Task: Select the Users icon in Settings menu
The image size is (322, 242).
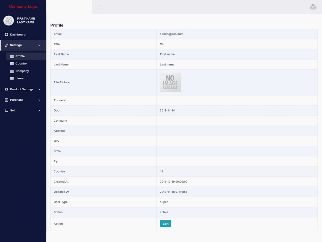Action: point(12,78)
